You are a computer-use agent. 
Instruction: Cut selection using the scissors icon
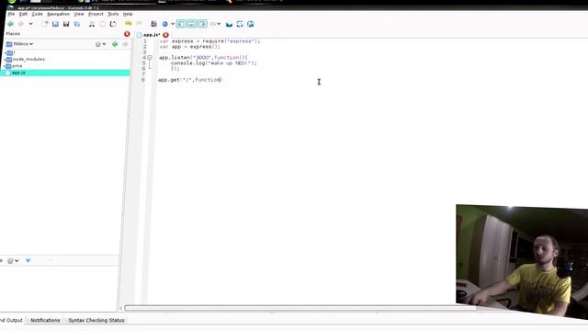click(x=92, y=24)
